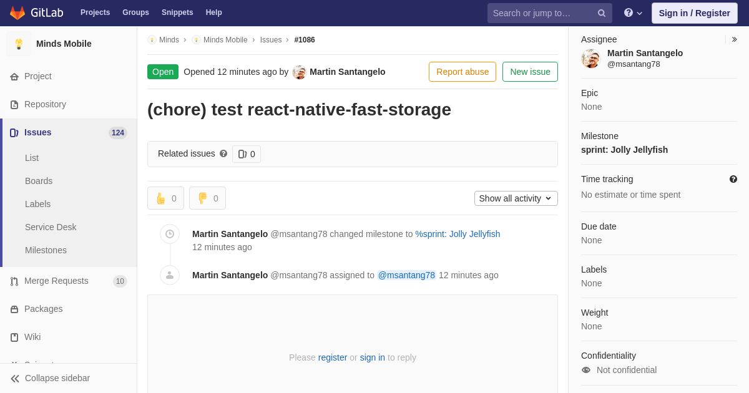Click No estimate or time spent text

pyautogui.click(x=631, y=195)
